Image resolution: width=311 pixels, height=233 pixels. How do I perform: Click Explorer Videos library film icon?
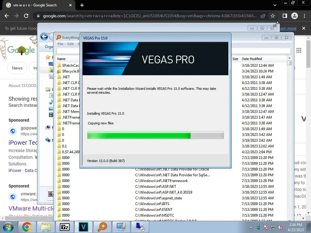click(51, 115)
